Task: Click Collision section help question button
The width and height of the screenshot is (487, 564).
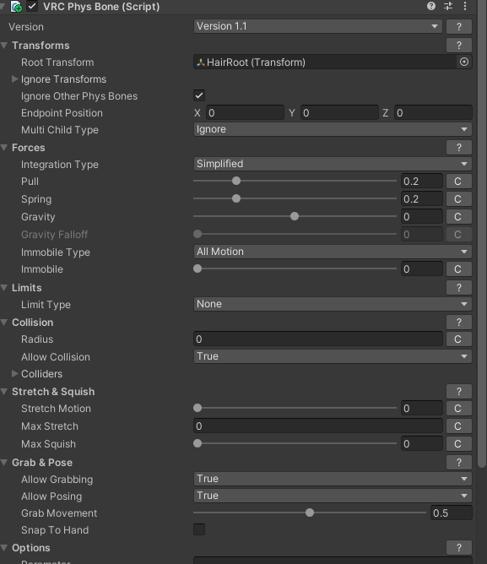Action: pos(459,323)
